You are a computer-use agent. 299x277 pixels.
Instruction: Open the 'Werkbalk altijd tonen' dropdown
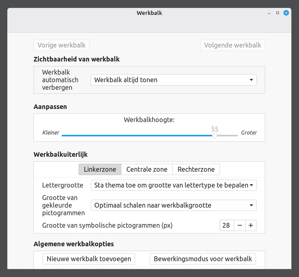[174, 80]
